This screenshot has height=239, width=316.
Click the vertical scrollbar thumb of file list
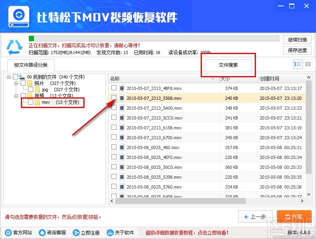tap(308, 127)
